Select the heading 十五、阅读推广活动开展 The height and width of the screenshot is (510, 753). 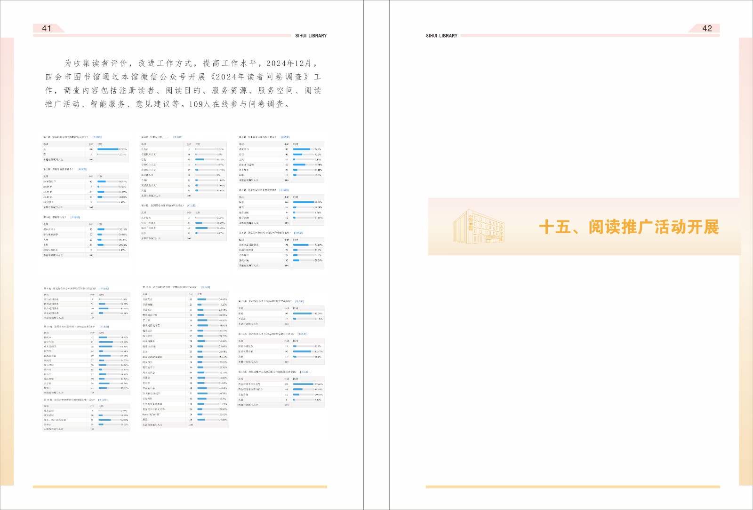(x=629, y=228)
